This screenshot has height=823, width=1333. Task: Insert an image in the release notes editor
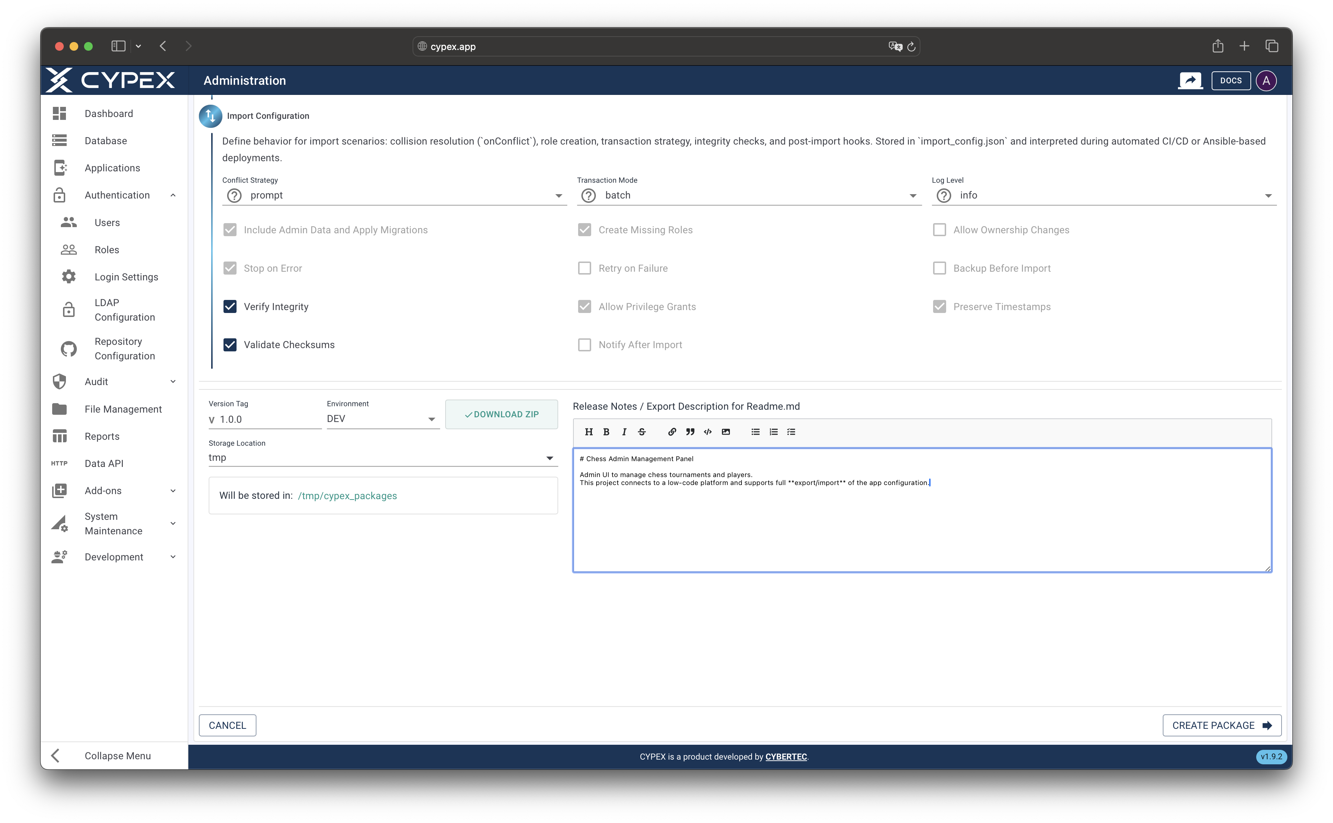[725, 432]
